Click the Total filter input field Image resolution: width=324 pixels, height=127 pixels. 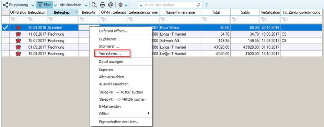click(x=219, y=20)
